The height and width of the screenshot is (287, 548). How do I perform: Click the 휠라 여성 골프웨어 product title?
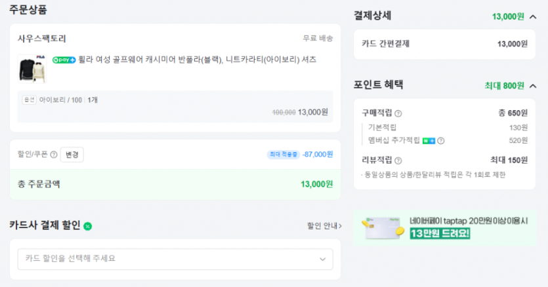(x=197, y=60)
